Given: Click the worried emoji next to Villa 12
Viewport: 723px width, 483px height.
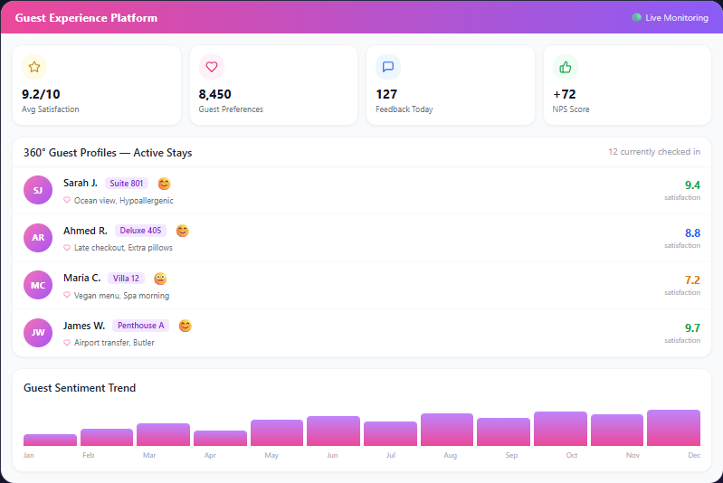Looking at the screenshot, I should tap(160, 279).
